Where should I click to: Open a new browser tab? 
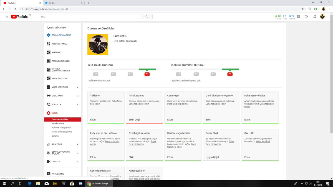tap(88, 3)
